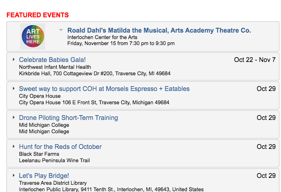The image size is (281, 192).
Task: Open Roald Dahl's Matilda the Musical link
Action: click(159, 30)
